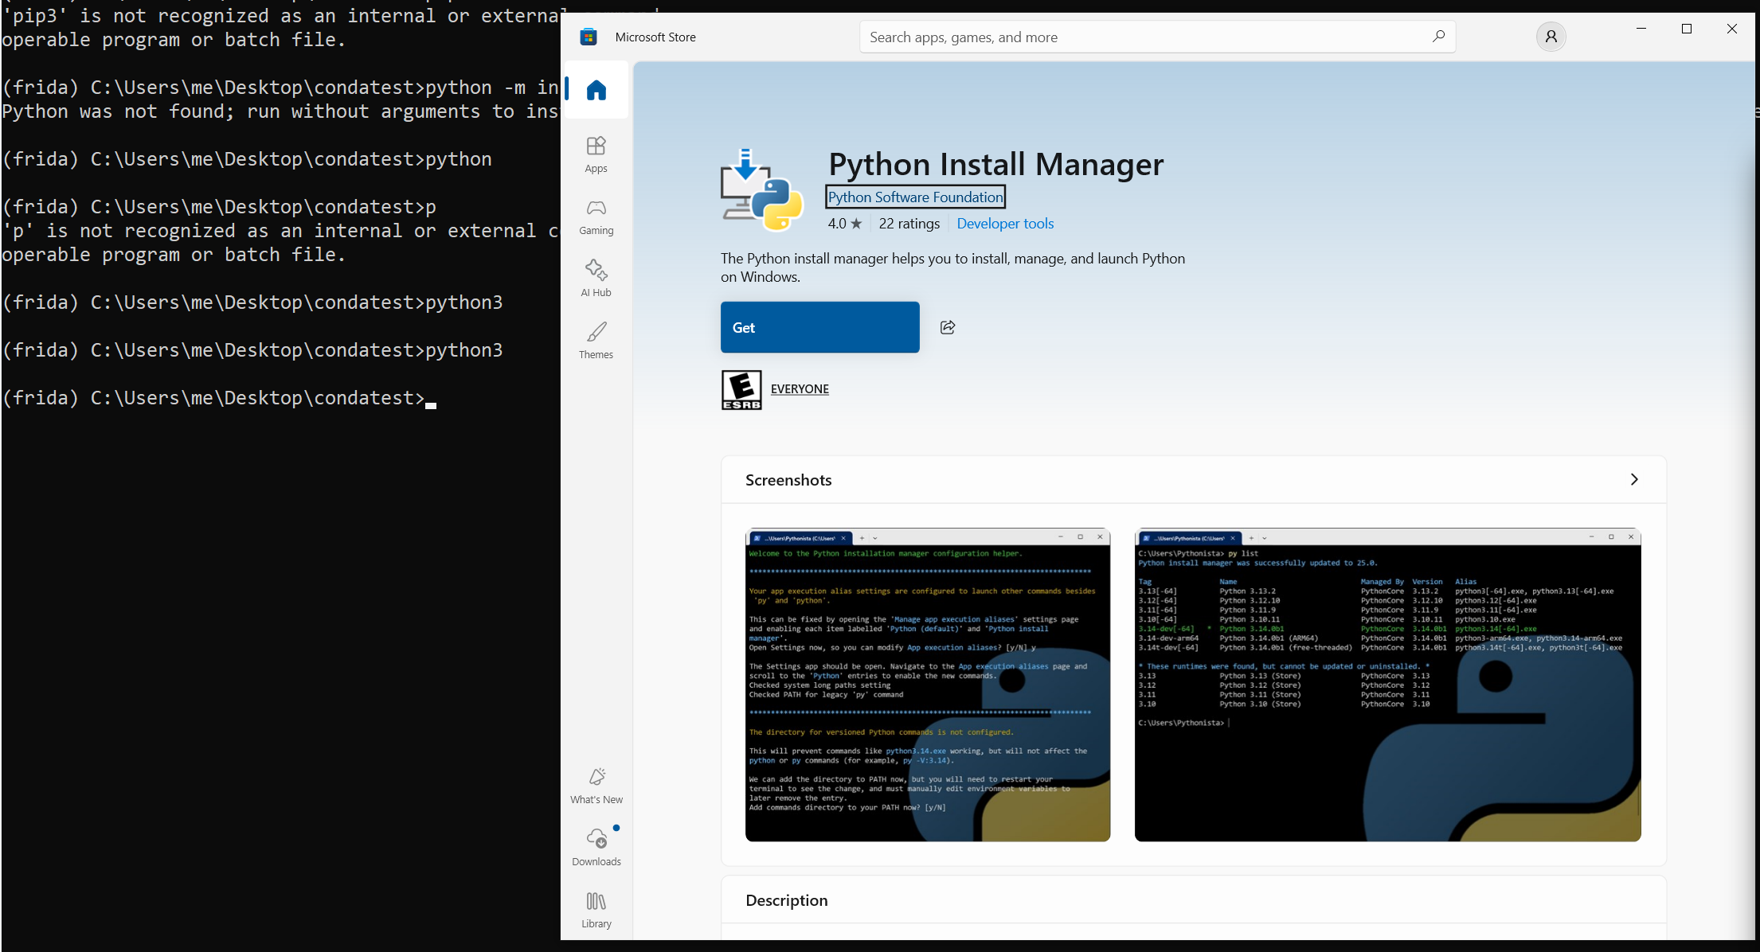Focus the Search apps, games, and more field
Viewport: 1760px width, 952px height.
[1157, 37]
